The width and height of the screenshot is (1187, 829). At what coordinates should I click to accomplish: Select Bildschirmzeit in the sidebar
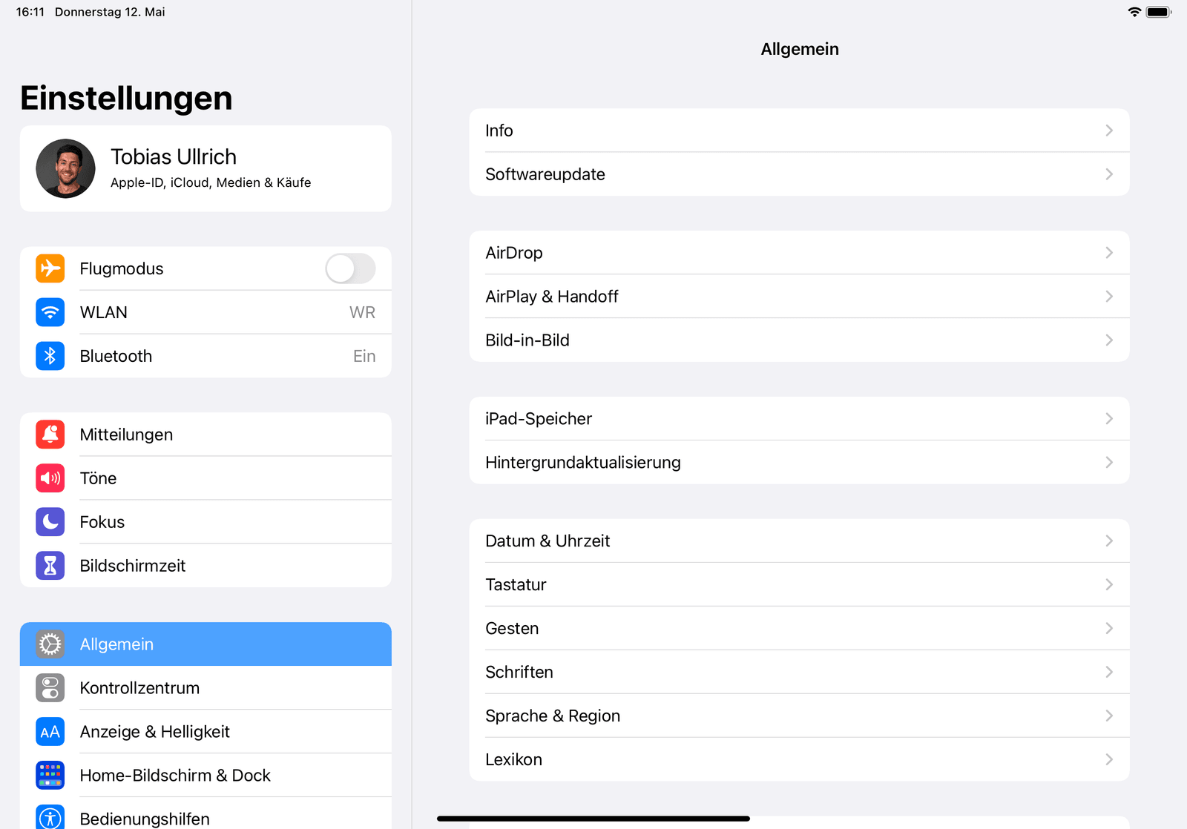click(x=205, y=566)
